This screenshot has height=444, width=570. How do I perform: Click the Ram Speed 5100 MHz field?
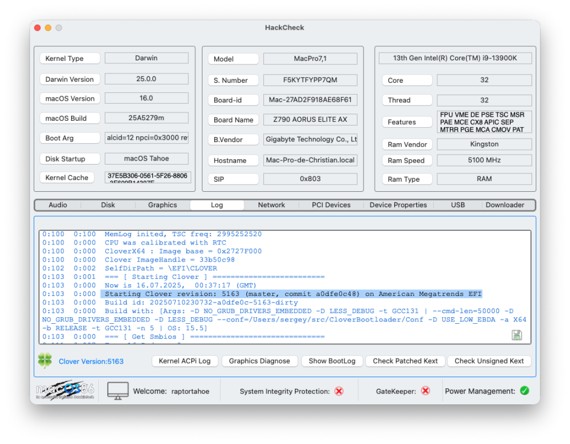click(x=484, y=160)
